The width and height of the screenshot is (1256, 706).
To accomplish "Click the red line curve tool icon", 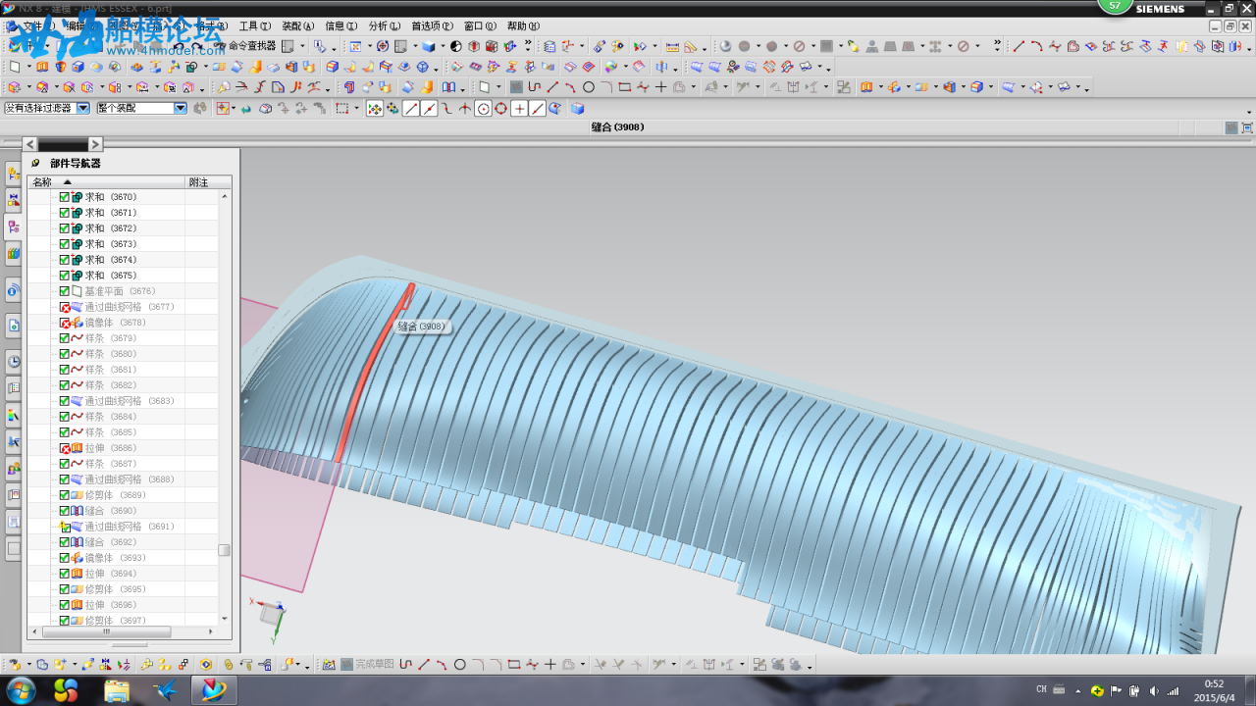I will tap(1019, 46).
